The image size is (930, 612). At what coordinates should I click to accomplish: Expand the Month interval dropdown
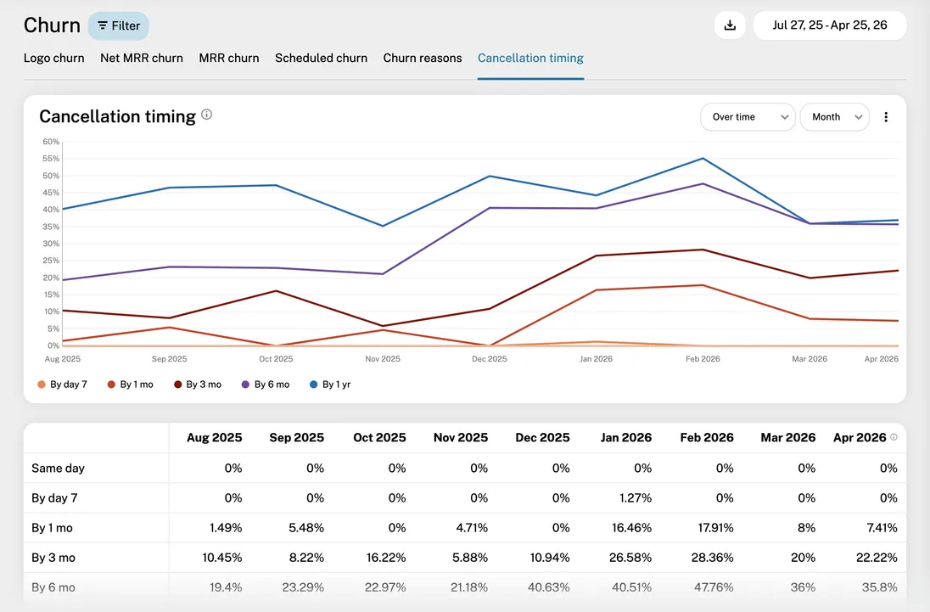tap(834, 117)
